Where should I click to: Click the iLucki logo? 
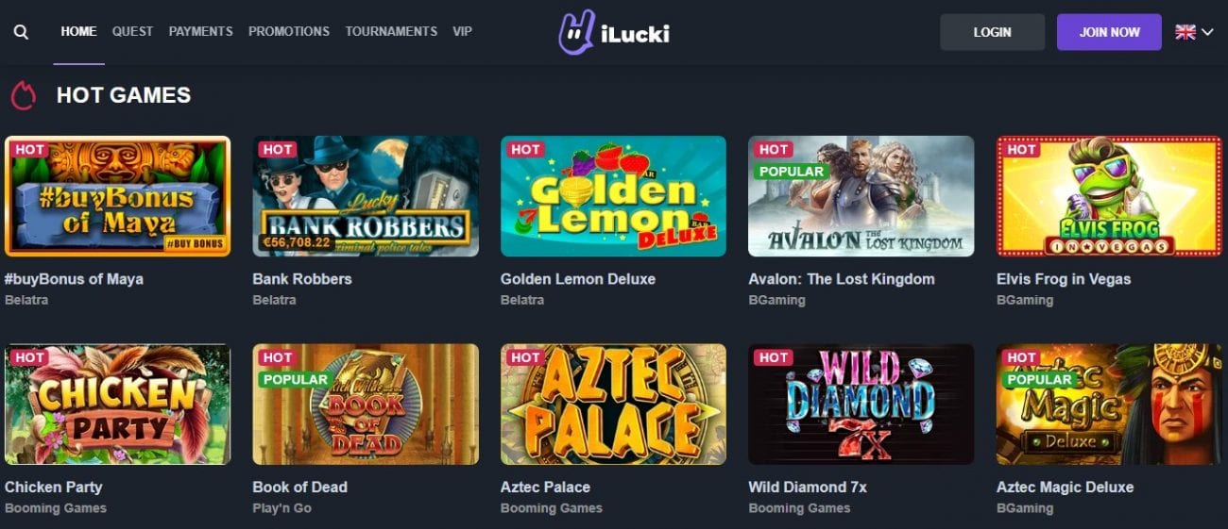pos(614,34)
